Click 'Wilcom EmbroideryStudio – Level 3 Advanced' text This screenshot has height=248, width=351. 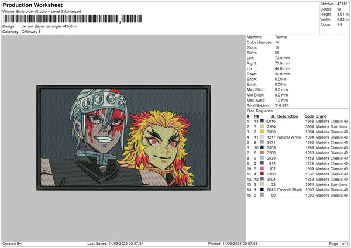point(42,12)
